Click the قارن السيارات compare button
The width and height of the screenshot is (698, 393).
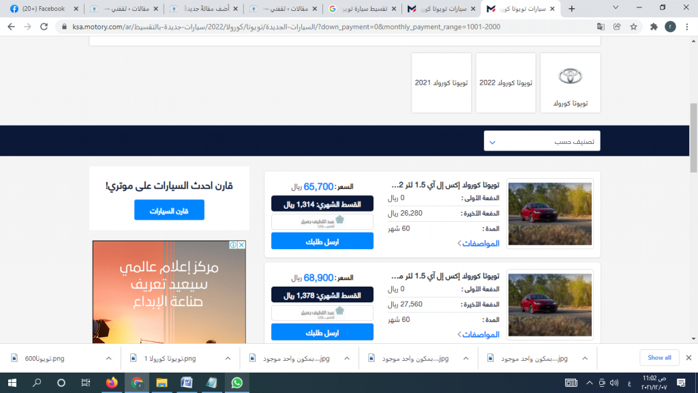(x=169, y=210)
